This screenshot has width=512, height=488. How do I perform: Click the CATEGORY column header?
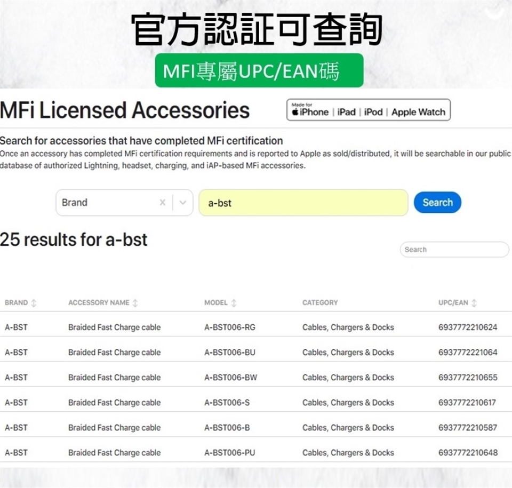point(320,303)
